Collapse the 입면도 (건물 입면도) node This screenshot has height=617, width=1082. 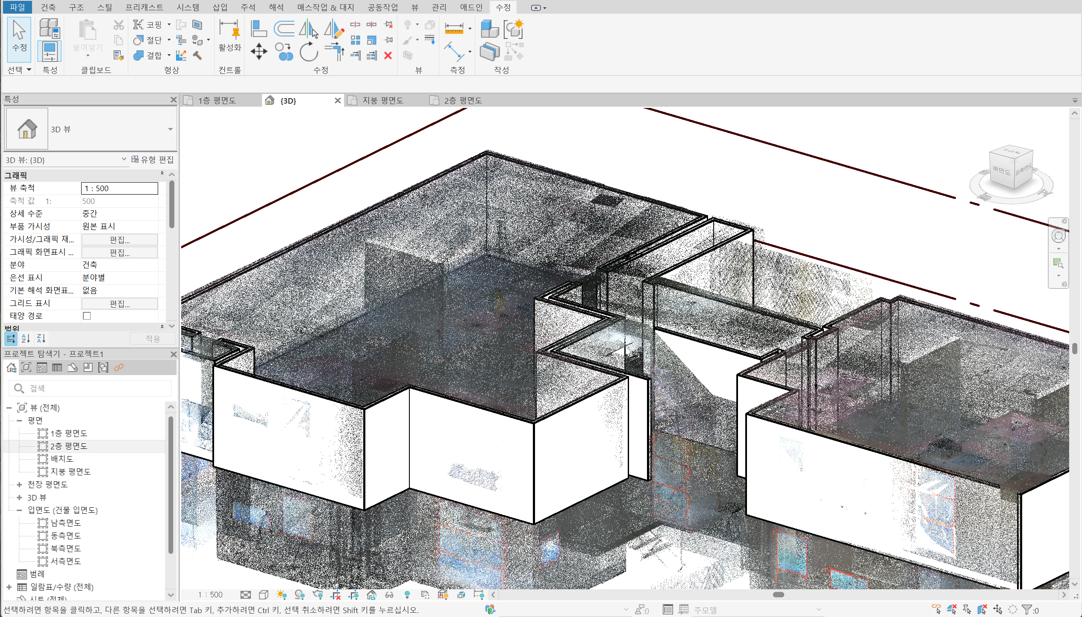click(19, 510)
